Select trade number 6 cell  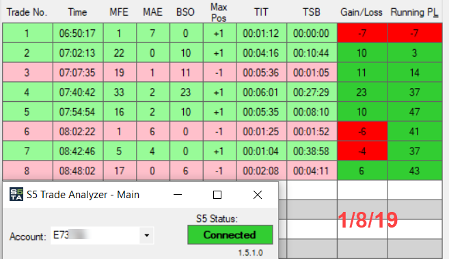(x=27, y=131)
